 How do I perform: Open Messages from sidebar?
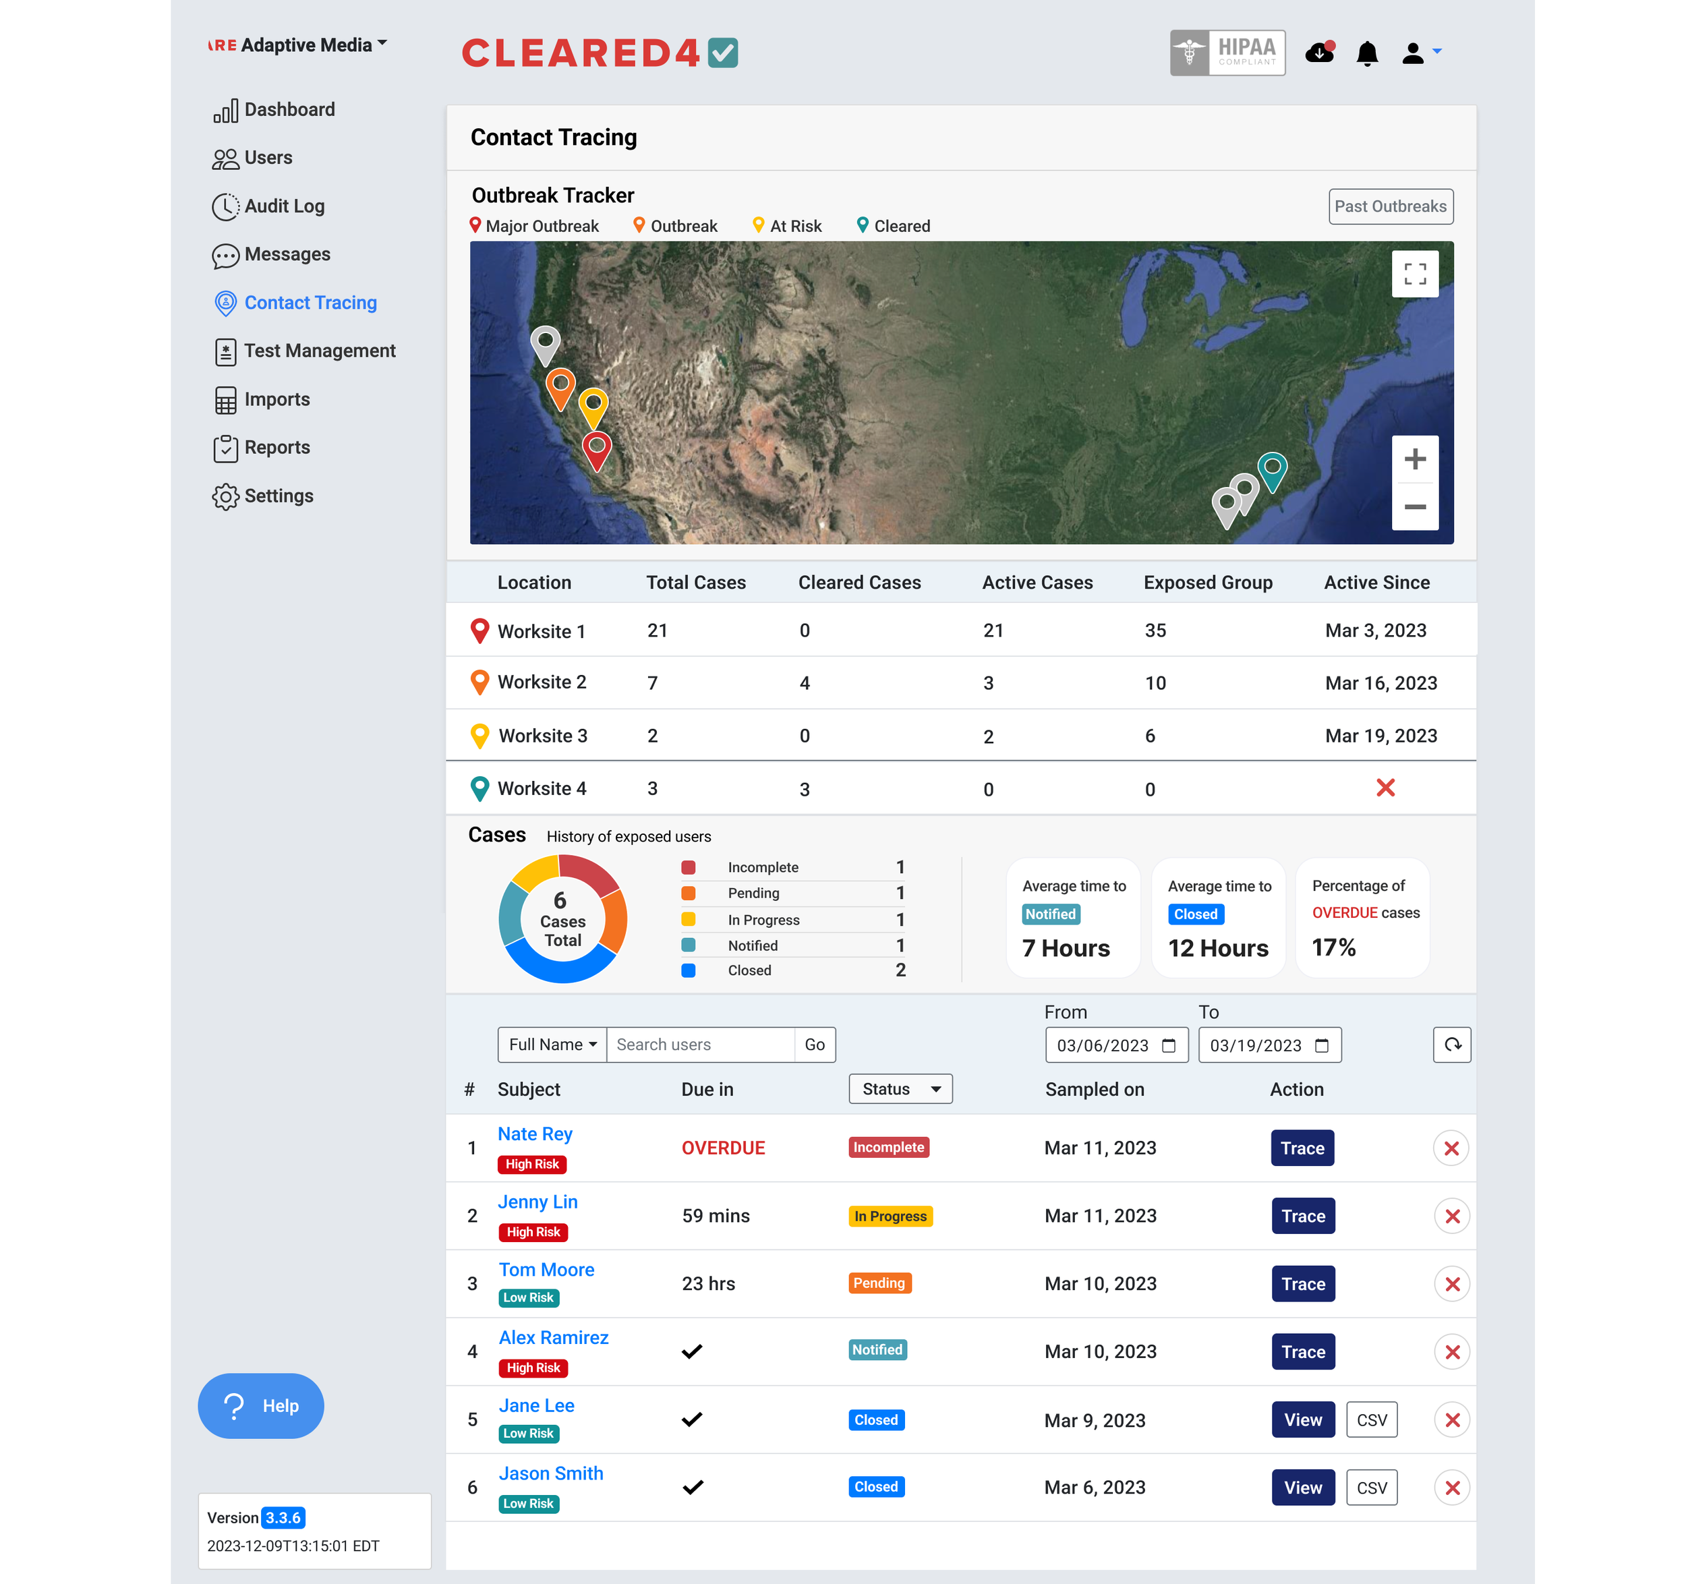271,254
